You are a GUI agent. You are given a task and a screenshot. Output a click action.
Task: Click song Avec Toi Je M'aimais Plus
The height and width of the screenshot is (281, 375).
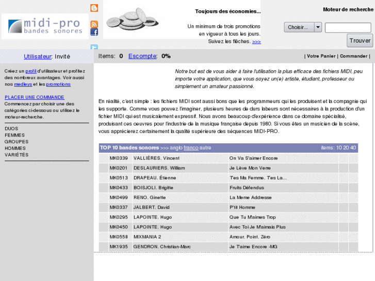point(257,227)
